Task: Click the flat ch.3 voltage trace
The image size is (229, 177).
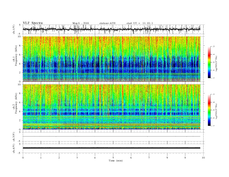Action: point(111,137)
